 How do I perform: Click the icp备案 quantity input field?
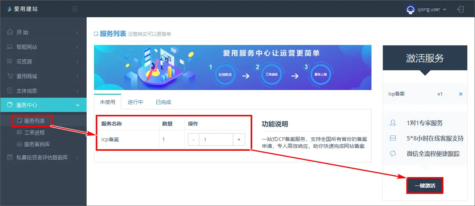(216, 139)
